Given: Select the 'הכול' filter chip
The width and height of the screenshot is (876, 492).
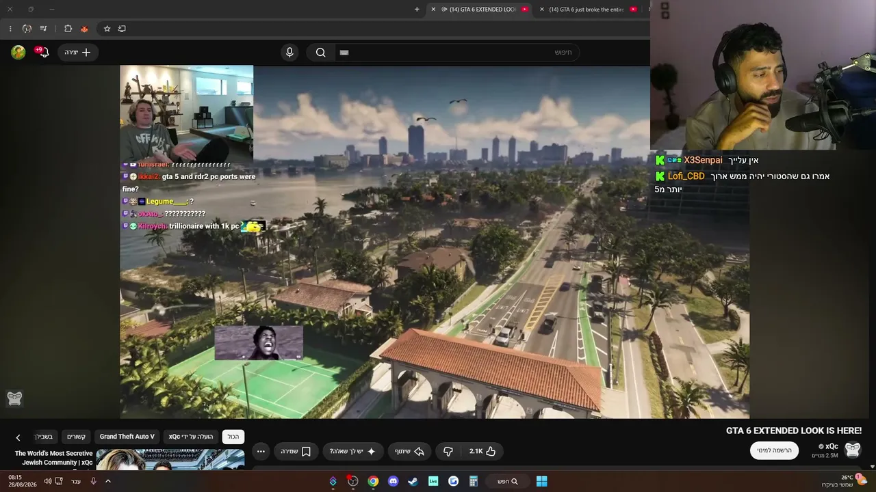Looking at the screenshot, I should pyautogui.click(x=233, y=437).
